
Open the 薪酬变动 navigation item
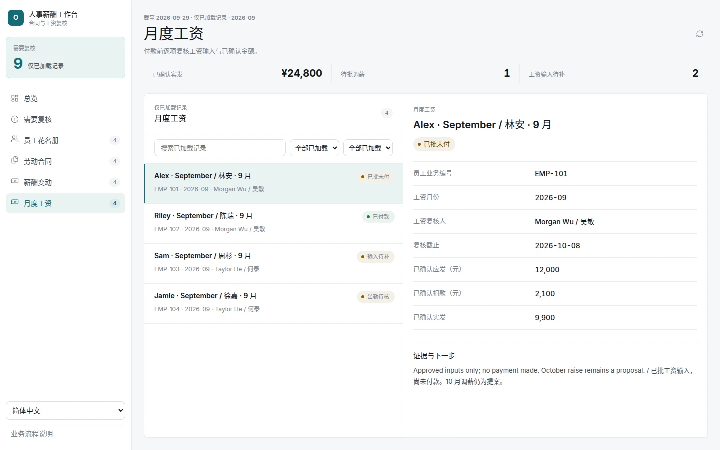65,182
